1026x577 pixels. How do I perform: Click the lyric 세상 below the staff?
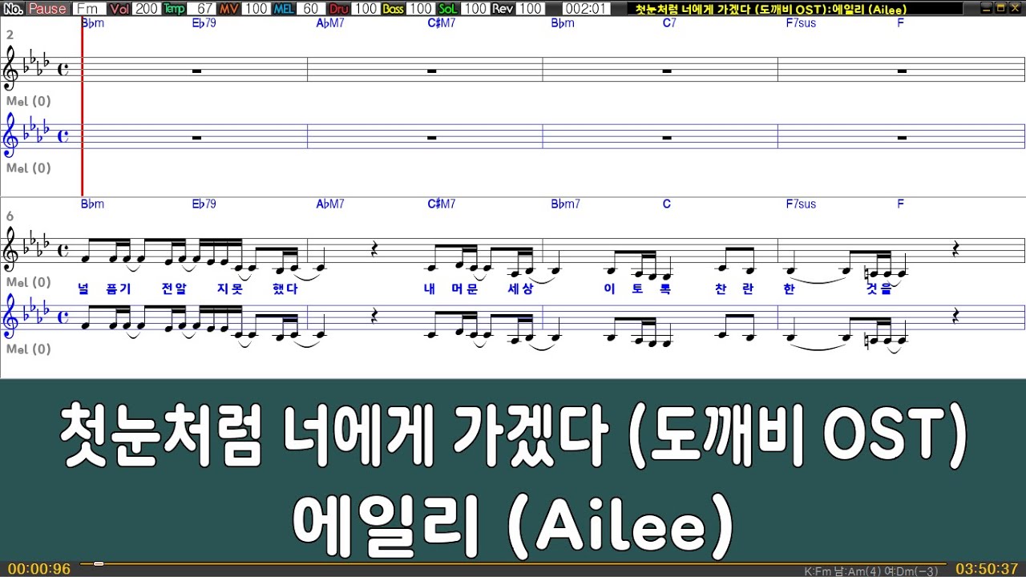[520, 289]
